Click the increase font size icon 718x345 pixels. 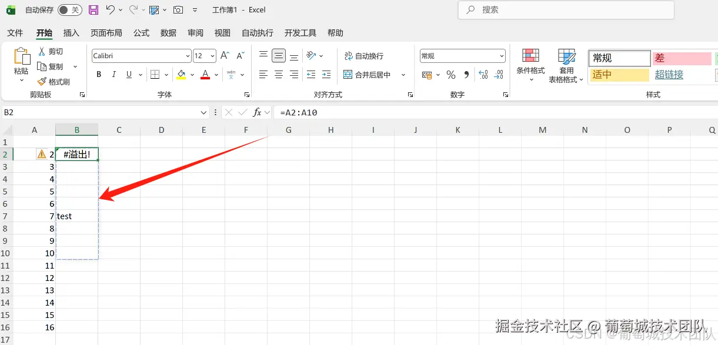(225, 56)
